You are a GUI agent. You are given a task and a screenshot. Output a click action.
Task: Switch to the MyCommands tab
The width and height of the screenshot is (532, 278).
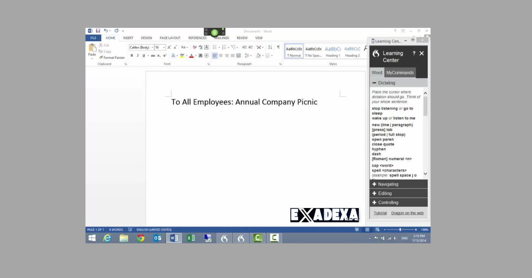[x=400, y=73]
